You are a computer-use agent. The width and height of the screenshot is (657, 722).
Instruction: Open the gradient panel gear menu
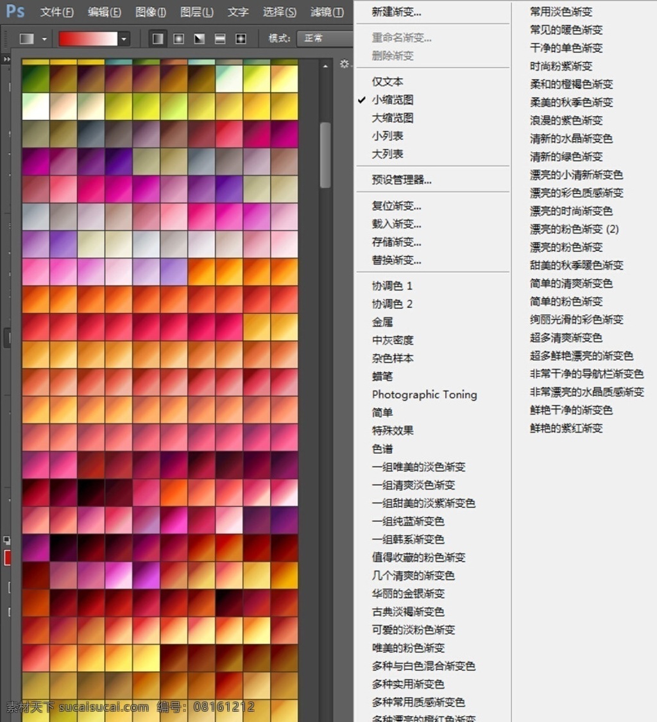(x=345, y=64)
